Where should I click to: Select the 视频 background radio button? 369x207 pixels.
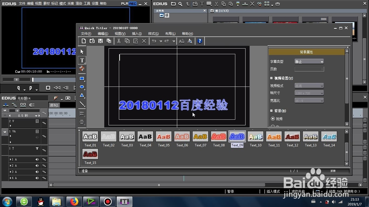pos(273,119)
